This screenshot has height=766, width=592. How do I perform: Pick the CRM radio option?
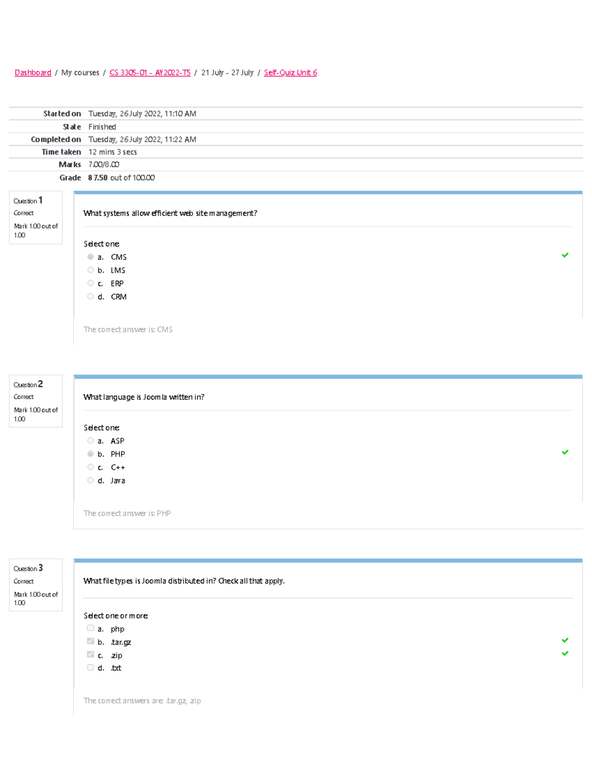click(90, 296)
